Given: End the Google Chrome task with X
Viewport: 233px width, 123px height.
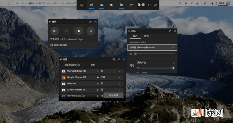Looking at the screenshot, I should tap(119, 77).
